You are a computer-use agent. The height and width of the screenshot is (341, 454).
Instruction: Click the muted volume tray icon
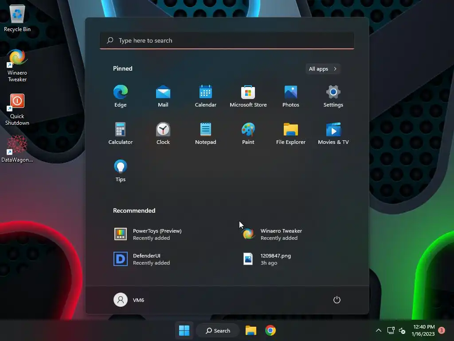click(x=402, y=330)
